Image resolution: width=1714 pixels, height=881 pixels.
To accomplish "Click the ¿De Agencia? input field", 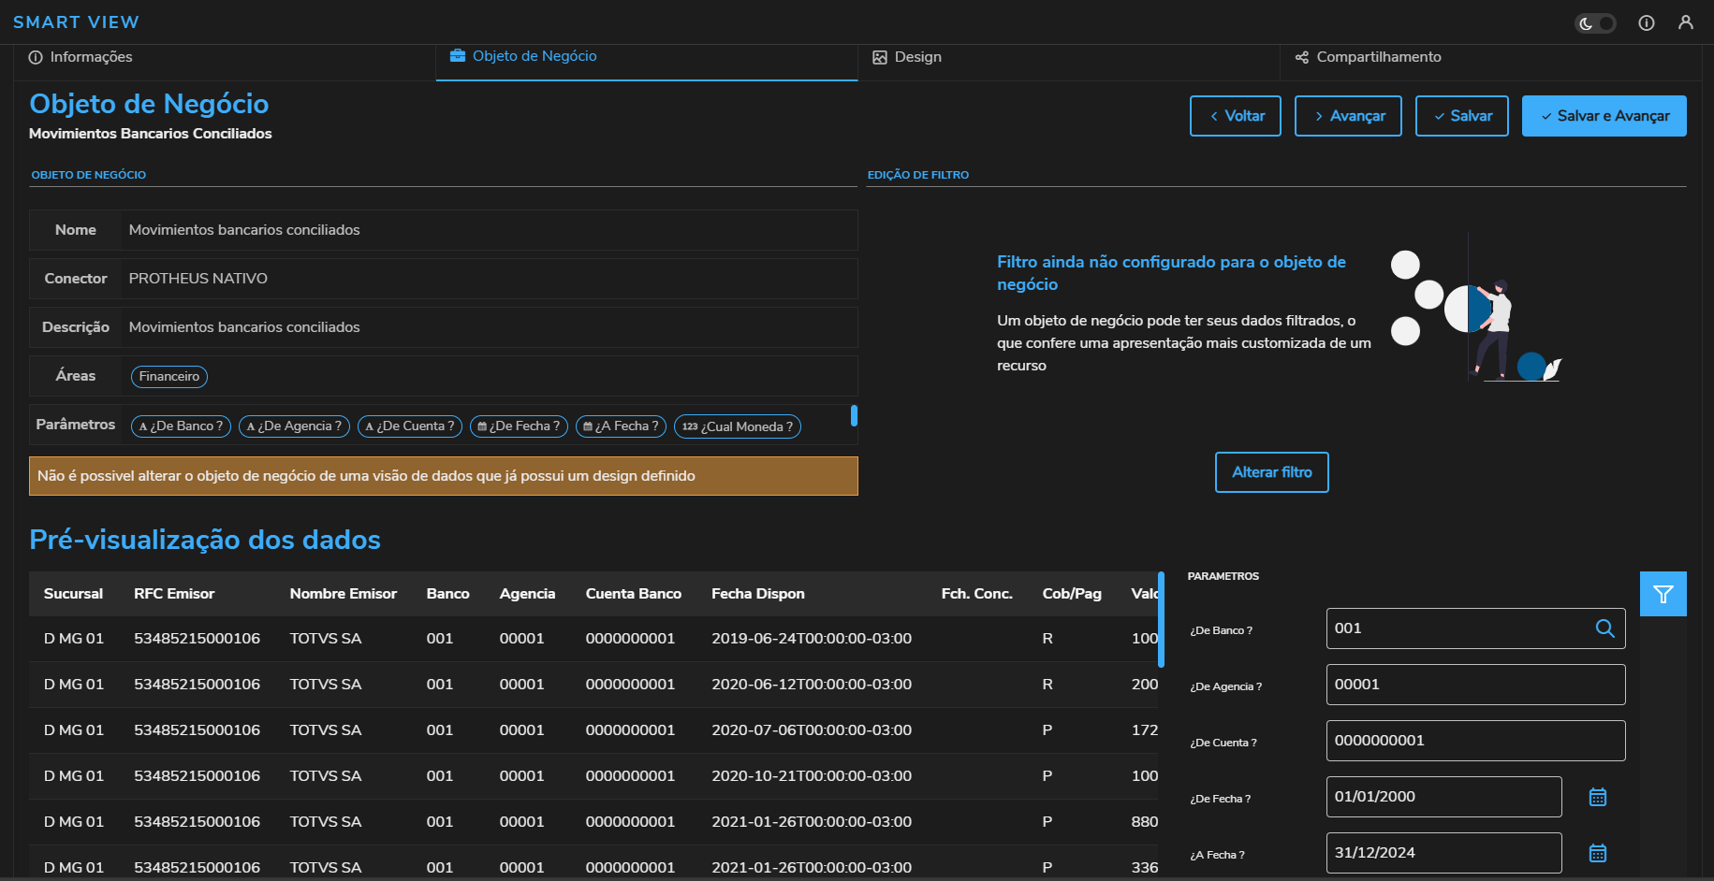I will click(1474, 685).
